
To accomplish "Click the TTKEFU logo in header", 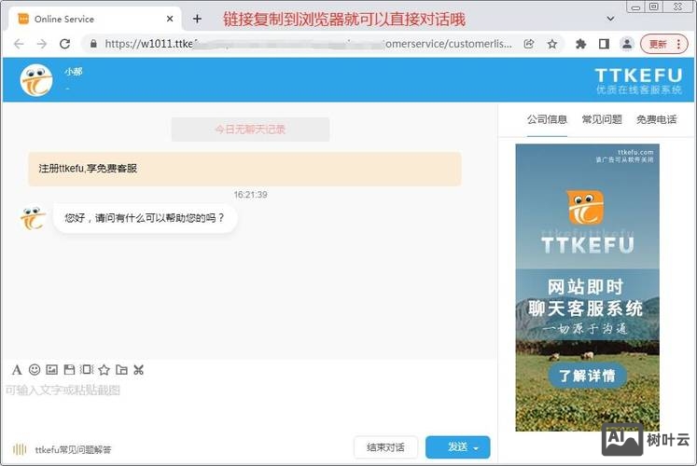I will point(638,80).
